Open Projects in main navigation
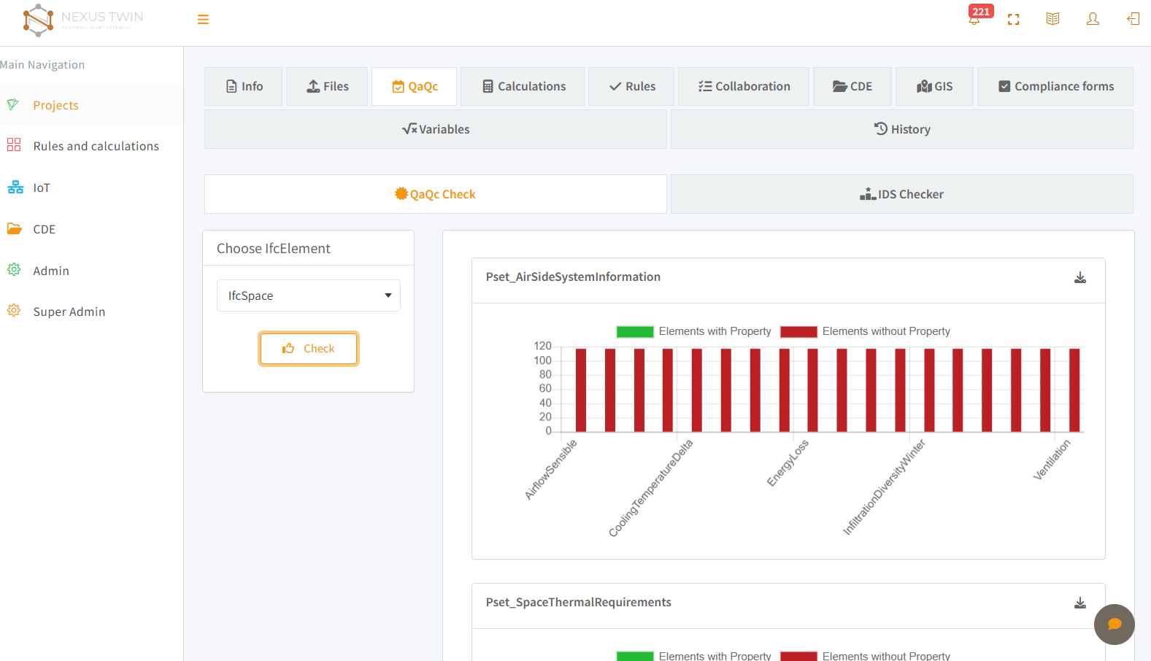The width and height of the screenshot is (1151, 661). 55,105
